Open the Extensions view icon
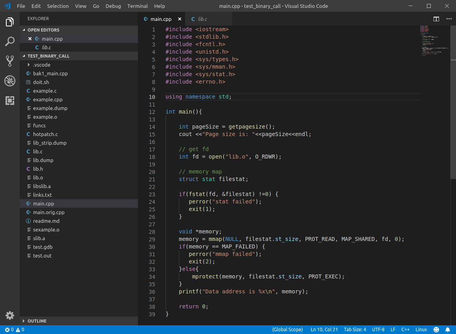 coord(10,101)
